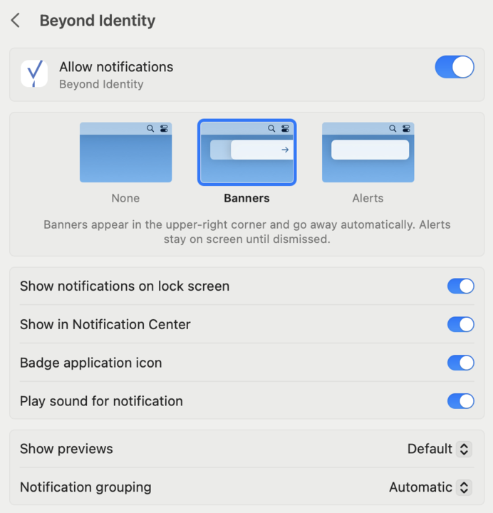Image resolution: width=493 pixels, height=513 pixels.
Task: Click the "Show previews" row label
Action: 66,449
